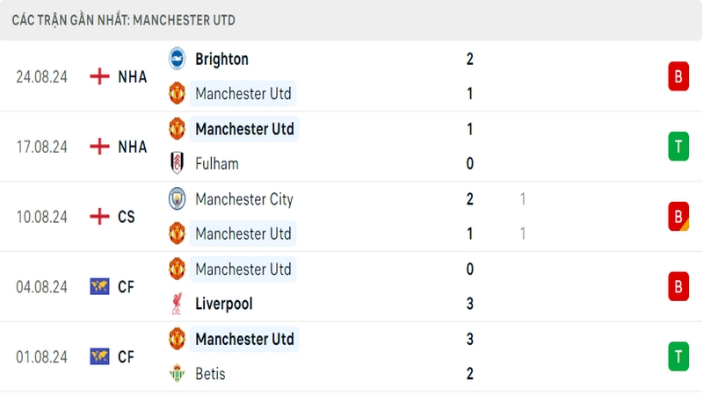Viewport: 703px width, 395px height.
Task: Click the England flag in 24.08.24 row
Action: point(99,76)
